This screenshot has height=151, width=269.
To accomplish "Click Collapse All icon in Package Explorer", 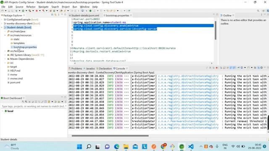I will 52,15.
